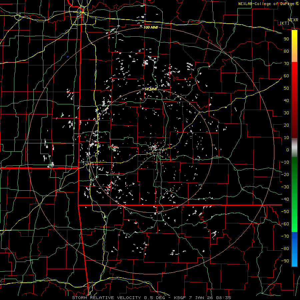Select the "-90" scale value
The width and height of the screenshot is (300, 300).
pos(285,261)
